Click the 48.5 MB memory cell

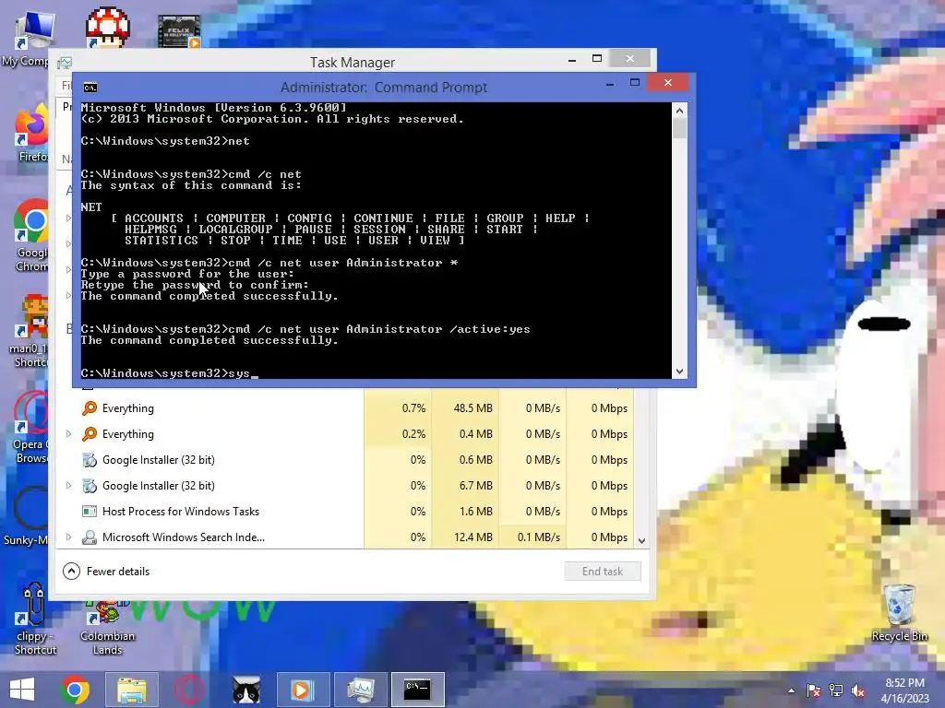[465, 408]
